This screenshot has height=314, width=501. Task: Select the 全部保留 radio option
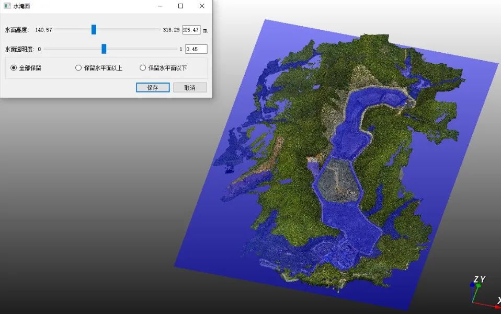pos(14,68)
